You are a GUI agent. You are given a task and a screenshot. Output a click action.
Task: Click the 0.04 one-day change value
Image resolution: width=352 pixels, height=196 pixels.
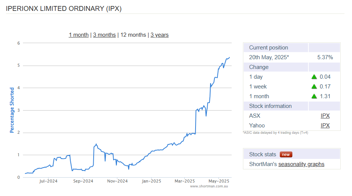(325, 77)
